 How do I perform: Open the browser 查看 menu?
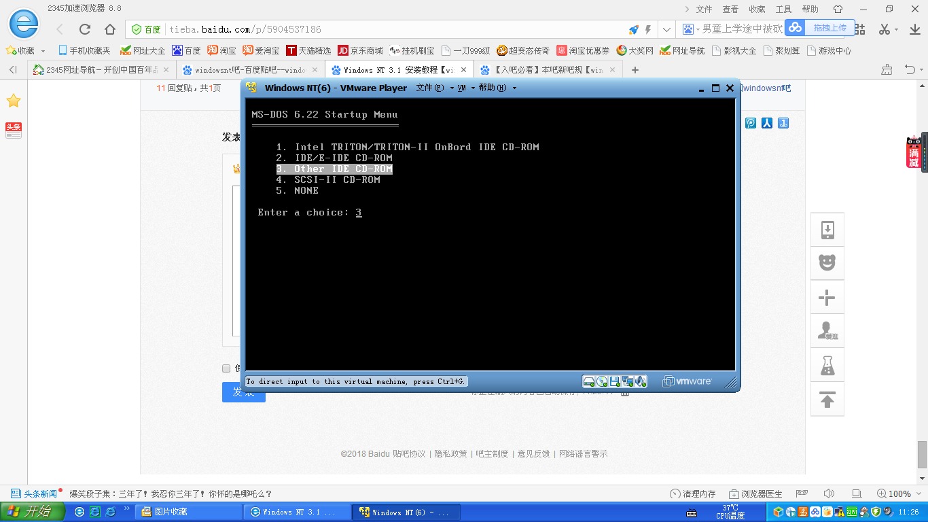(730, 10)
